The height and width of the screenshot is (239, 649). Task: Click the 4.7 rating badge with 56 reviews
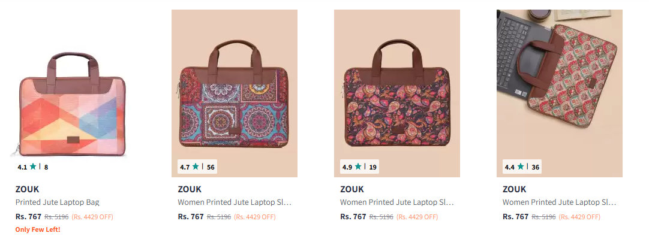pos(197,167)
